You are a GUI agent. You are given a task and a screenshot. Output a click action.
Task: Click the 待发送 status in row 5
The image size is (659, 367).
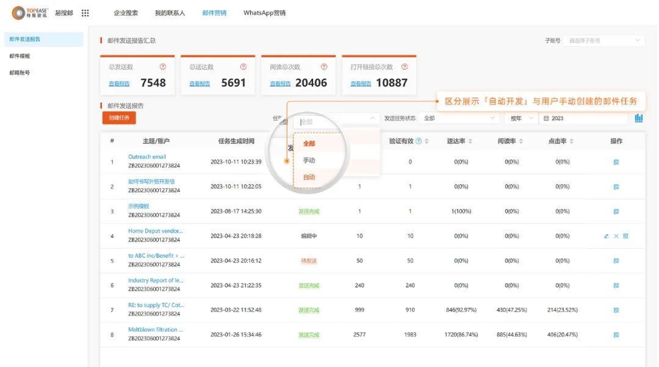pos(309,261)
